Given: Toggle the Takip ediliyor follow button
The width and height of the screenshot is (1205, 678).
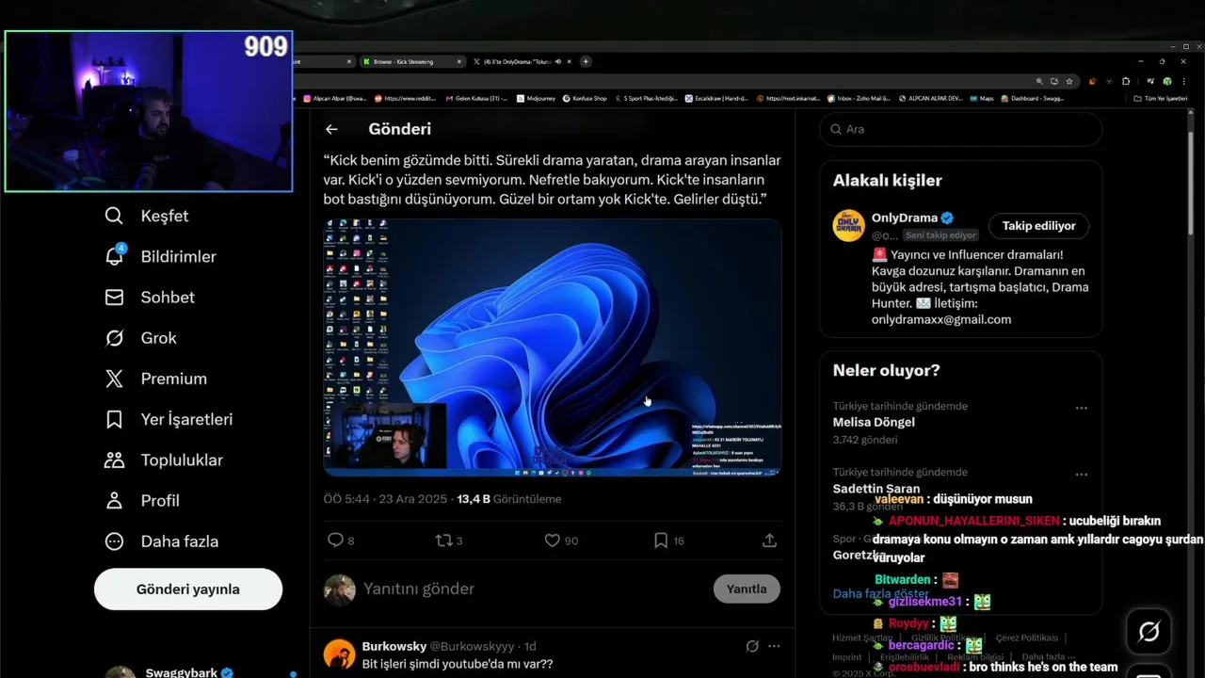Looking at the screenshot, I should point(1038,226).
